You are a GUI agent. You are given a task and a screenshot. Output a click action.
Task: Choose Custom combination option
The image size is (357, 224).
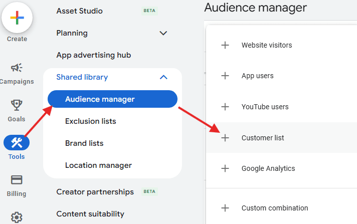click(274, 208)
